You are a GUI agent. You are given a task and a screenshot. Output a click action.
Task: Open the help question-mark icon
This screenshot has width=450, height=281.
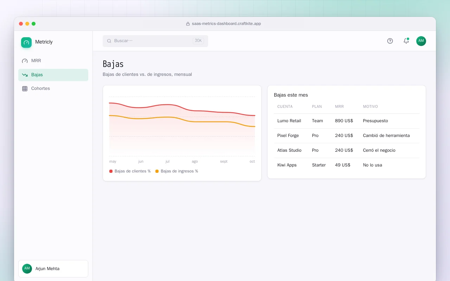click(x=390, y=41)
